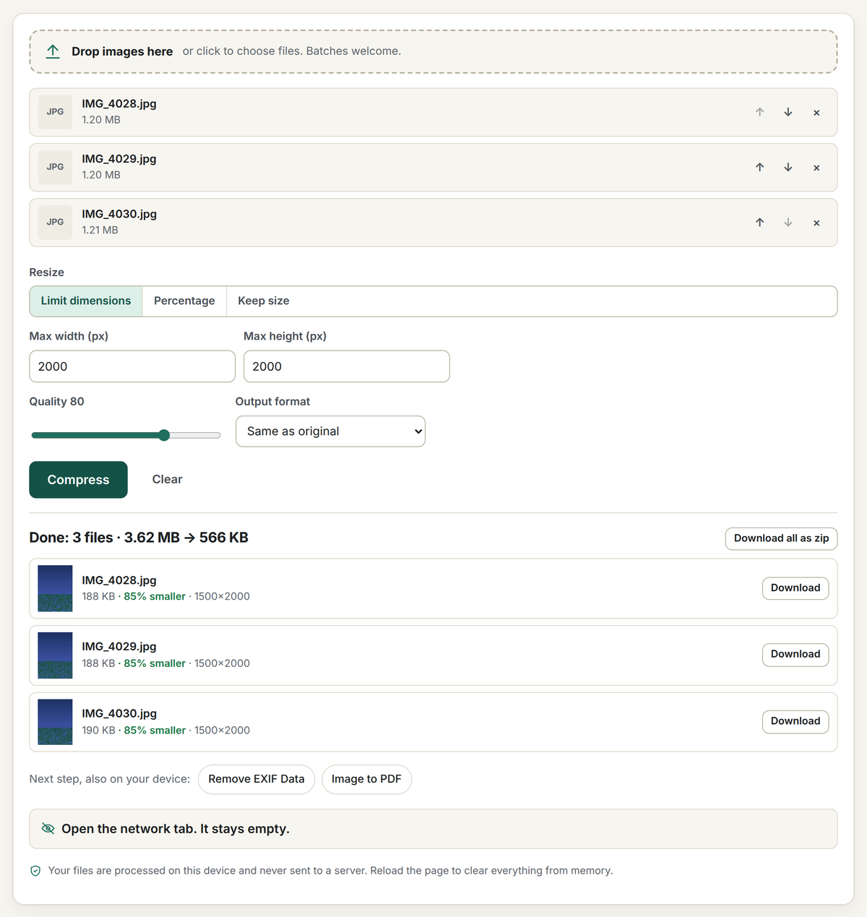Adjust the Quality slider
This screenshot has width=867, height=917.
click(126, 435)
